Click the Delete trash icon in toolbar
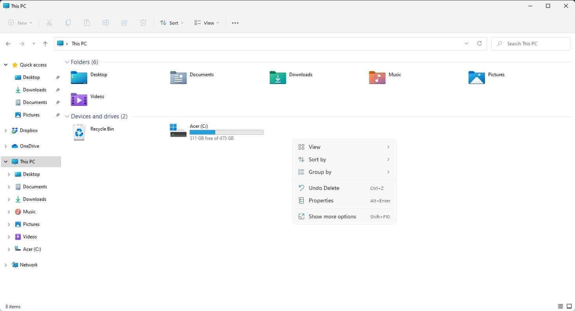Image resolution: width=575 pixels, height=311 pixels. click(x=143, y=23)
